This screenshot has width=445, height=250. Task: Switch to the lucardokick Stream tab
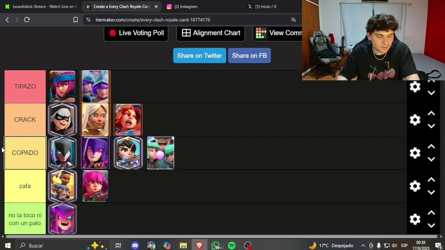click(41, 7)
